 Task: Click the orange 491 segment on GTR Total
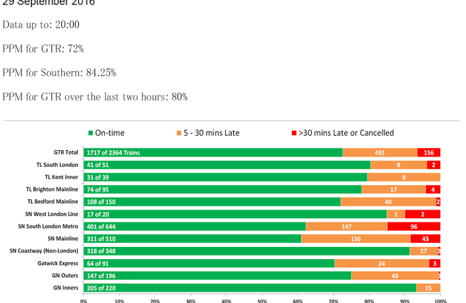click(x=380, y=153)
